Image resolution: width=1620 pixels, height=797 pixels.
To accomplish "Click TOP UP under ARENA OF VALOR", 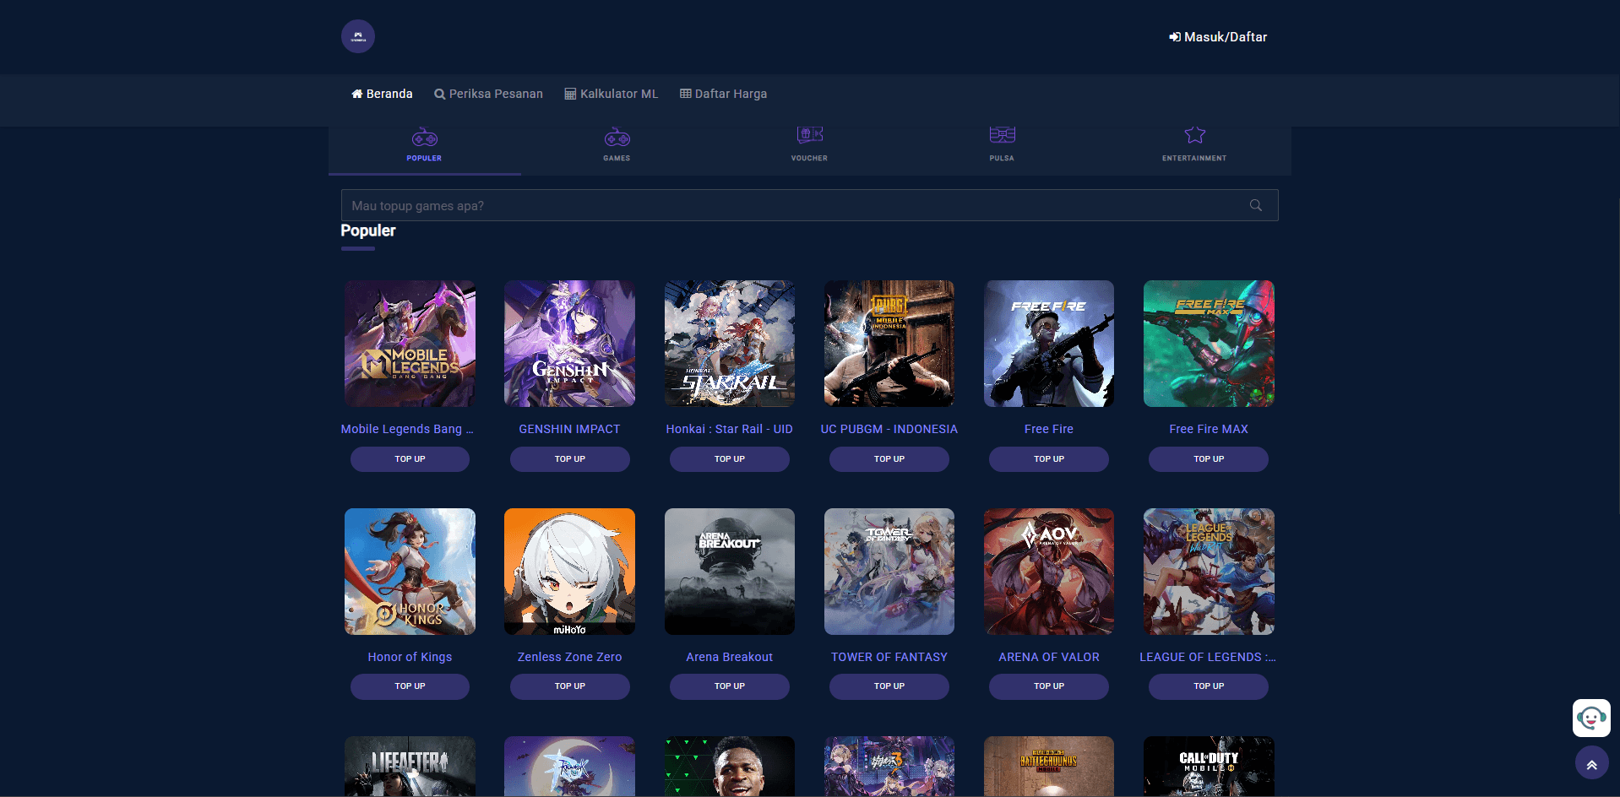I will coord(1049,686).
